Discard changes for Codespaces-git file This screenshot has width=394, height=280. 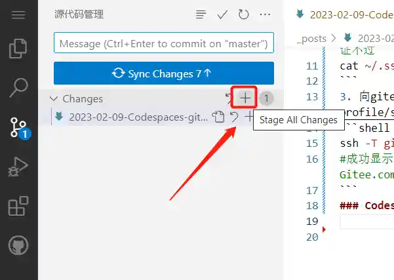click(234, 117)
